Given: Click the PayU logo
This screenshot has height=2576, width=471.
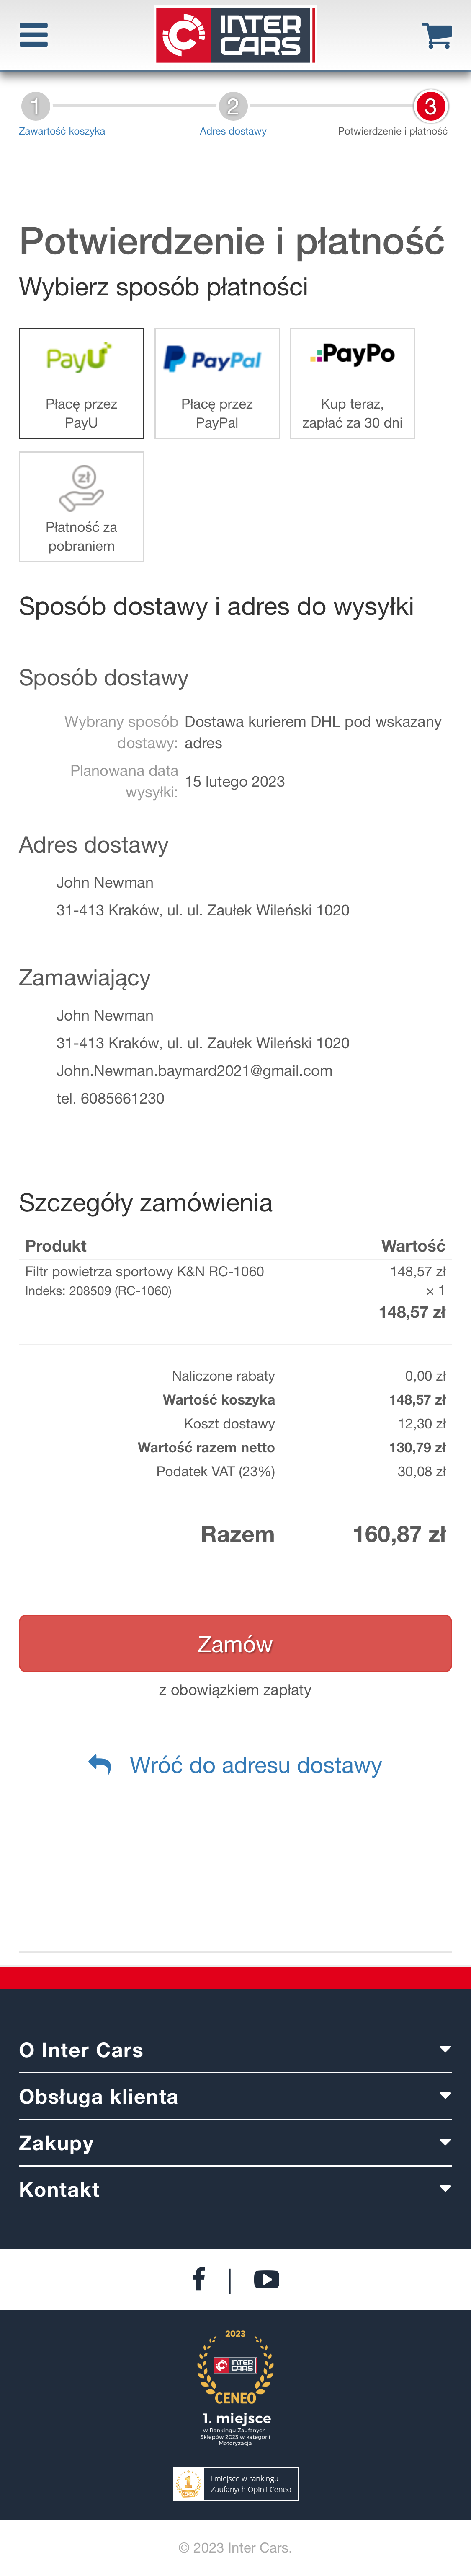Looking at the screenshot, I should pos(81,358).
